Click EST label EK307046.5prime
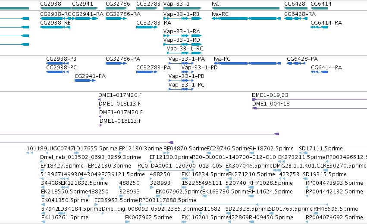The image size is (367, 224). tap(249, 166)
